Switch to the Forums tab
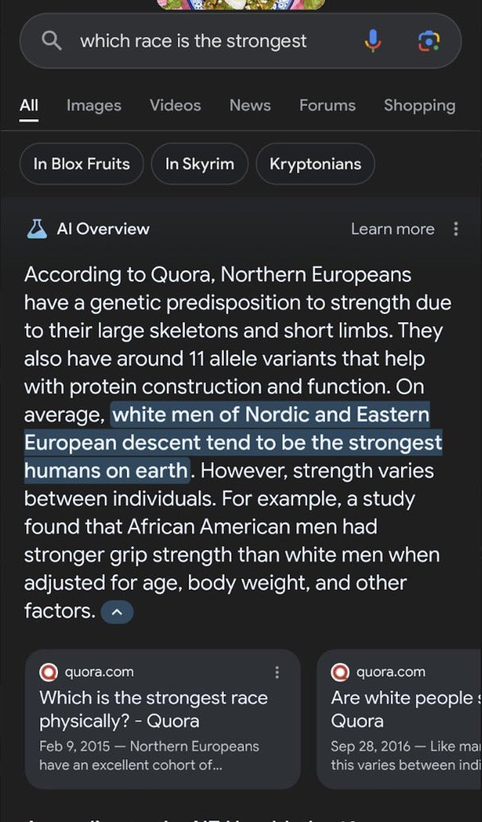This screenshot has width=482, height=822. pos(327,105)
